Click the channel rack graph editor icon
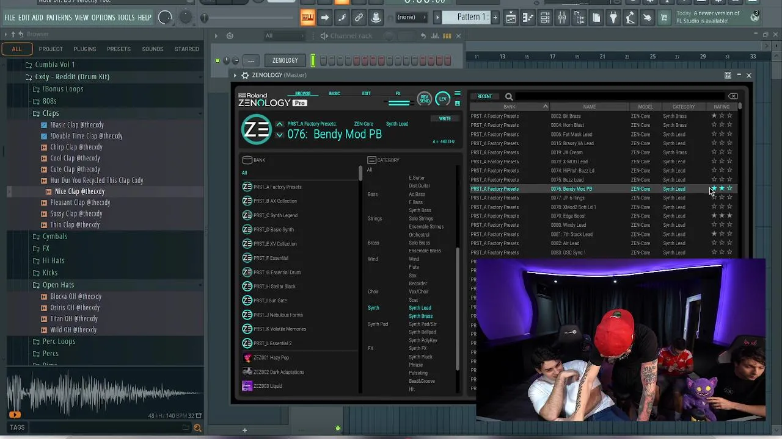This screenshot has width=782, height=439. coord(435,36)
